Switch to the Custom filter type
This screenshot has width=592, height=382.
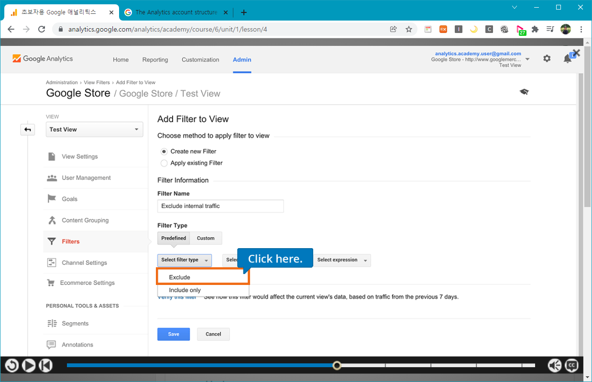tap(206, 238)
